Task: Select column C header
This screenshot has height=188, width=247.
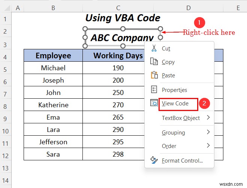Action: [x=118, y=8]
